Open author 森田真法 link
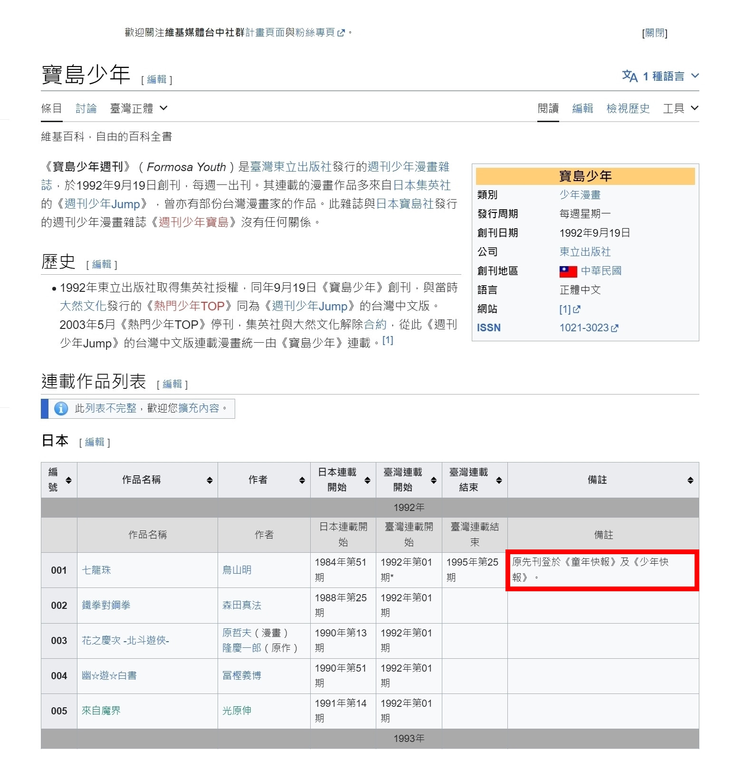Image resolution: width=734 pixels, height=770 pixels. click(x=242, y=605)
